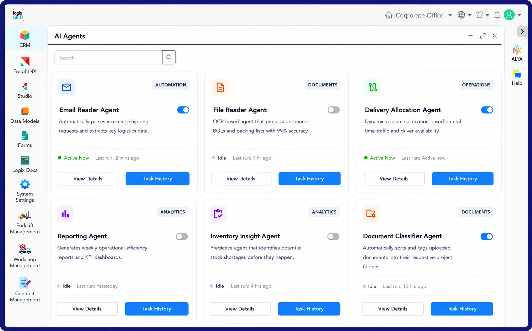Click the Logix Grid logo
The height and width of the screenshot is (331, 532).
(18, 15)
